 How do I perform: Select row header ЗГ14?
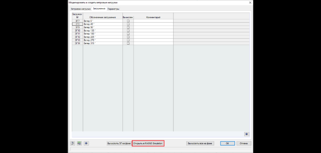click(77, 43)
